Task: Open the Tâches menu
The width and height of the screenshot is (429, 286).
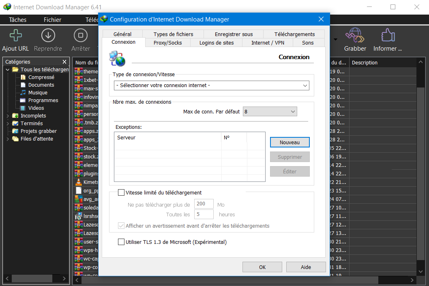Action: (17, 20)
